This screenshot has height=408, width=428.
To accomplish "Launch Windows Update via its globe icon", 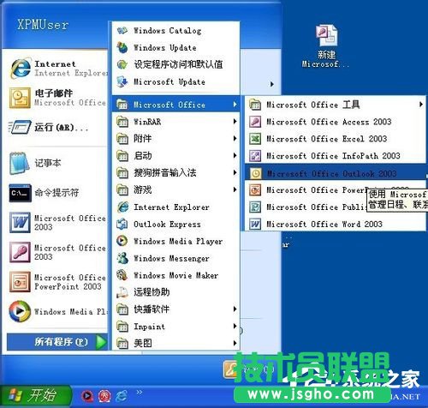I will click(122, 48).
